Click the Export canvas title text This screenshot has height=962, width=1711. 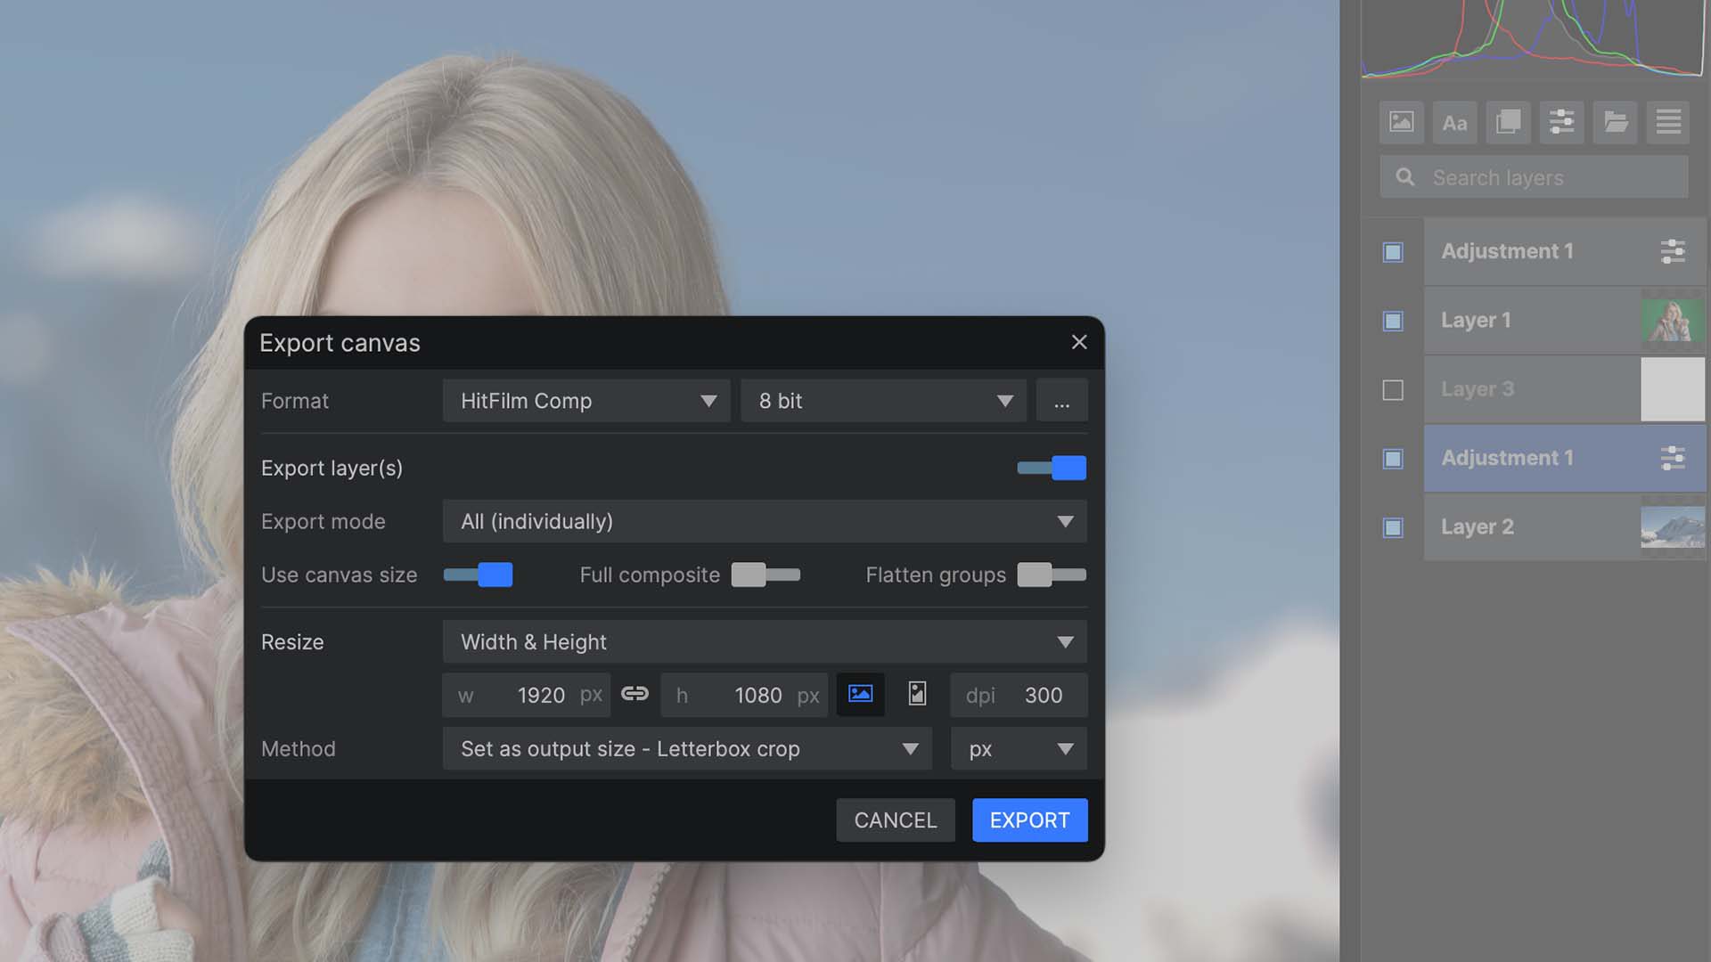pos(340,343)
